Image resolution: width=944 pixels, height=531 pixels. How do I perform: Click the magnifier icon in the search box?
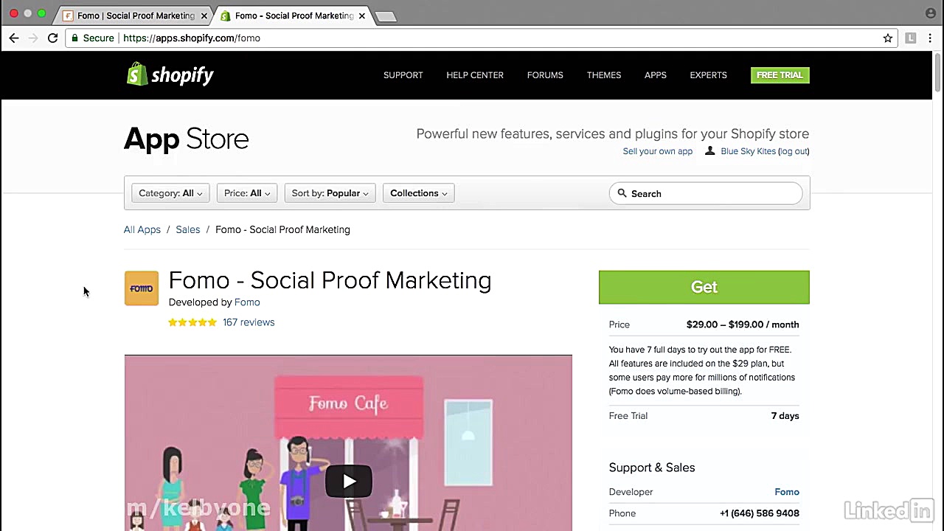point(622,193)
